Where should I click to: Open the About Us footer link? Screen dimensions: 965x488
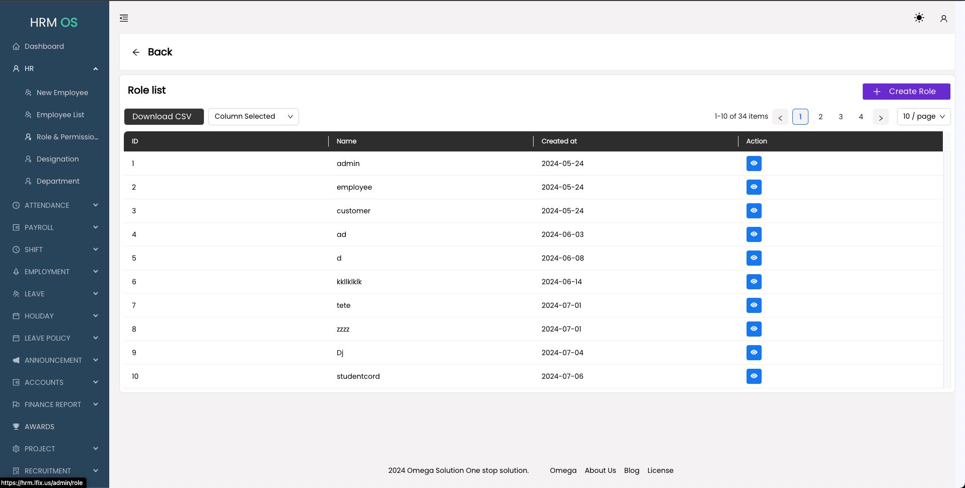pos(600,470)
